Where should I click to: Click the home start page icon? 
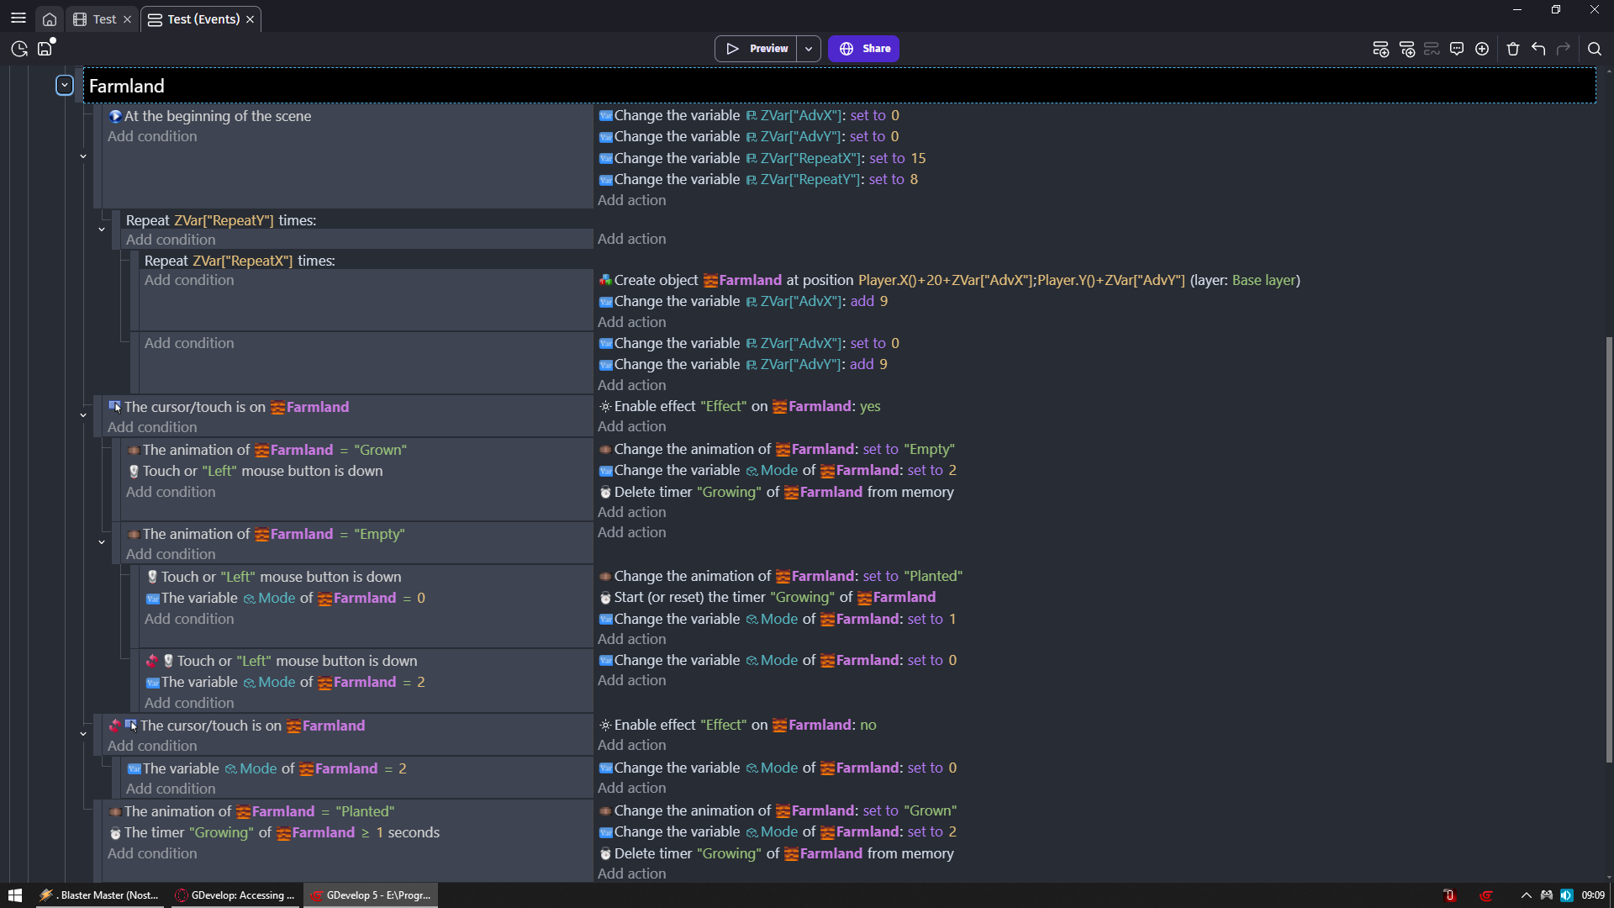tap(50, 19)
